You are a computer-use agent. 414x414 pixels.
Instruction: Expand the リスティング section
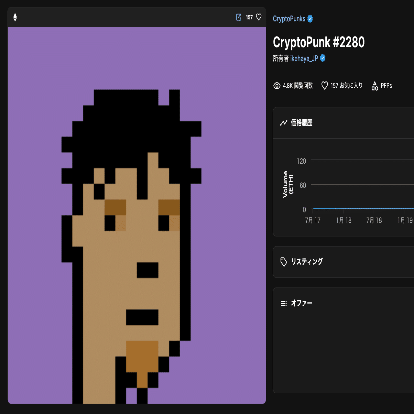pos(343,262)
